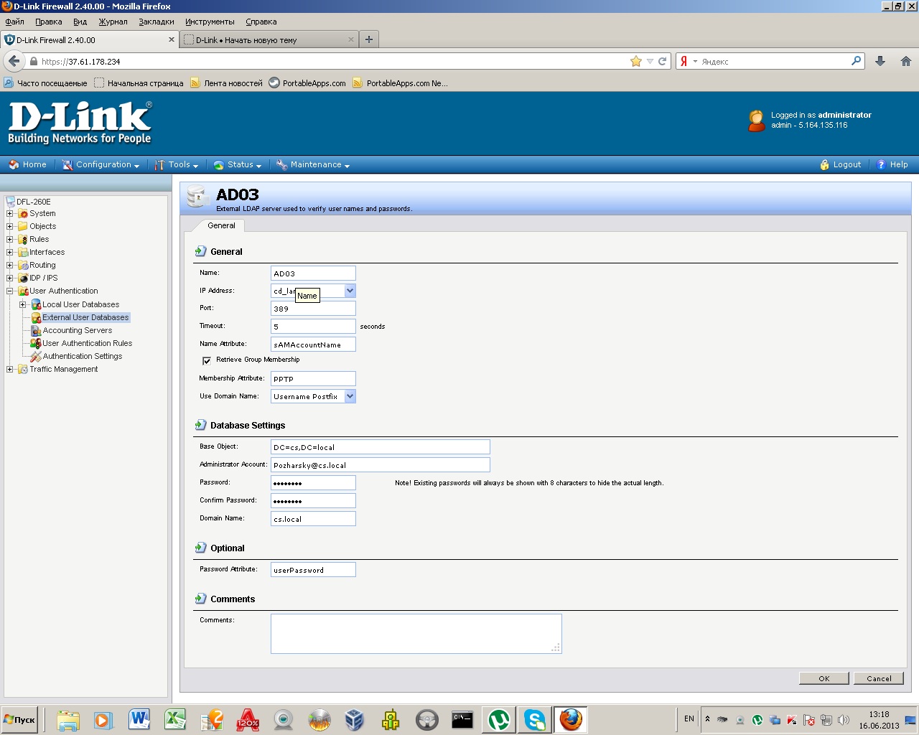Open the Инструменты menu
Image resolution: width=919 pixels, height=735 pixels.
210,22
